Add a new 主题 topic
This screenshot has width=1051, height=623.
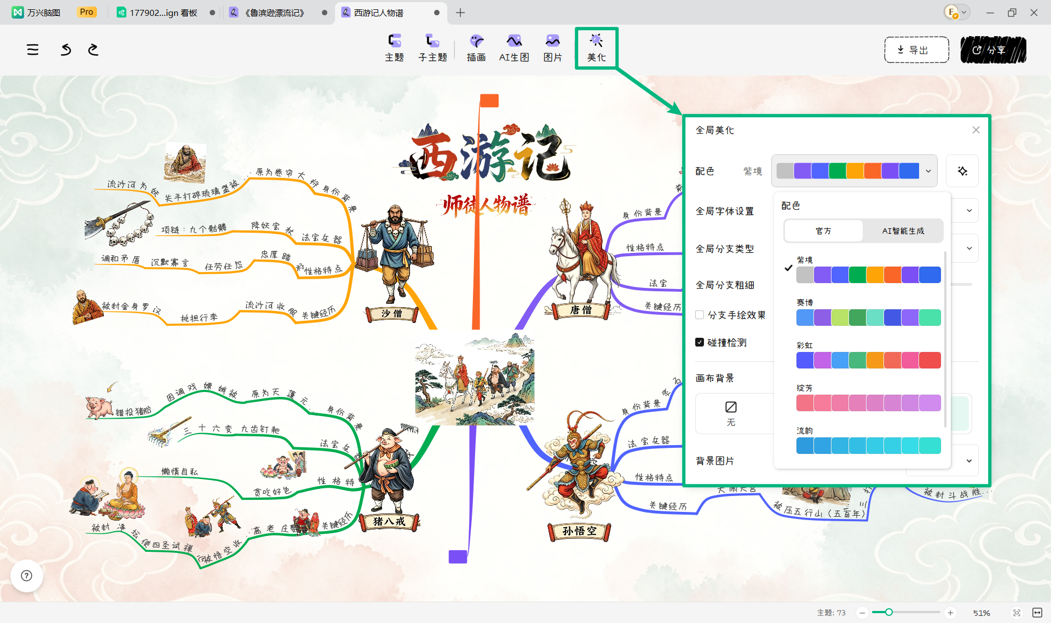point(394,48)
